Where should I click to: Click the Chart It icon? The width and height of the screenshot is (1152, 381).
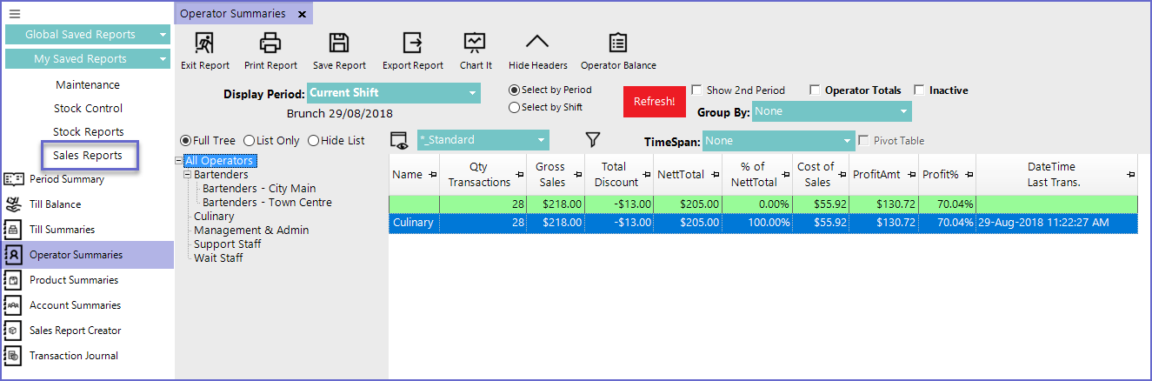click(x=475, y=43)
